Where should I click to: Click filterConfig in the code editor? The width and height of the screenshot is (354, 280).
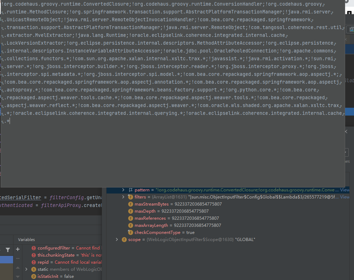point(67,197)
